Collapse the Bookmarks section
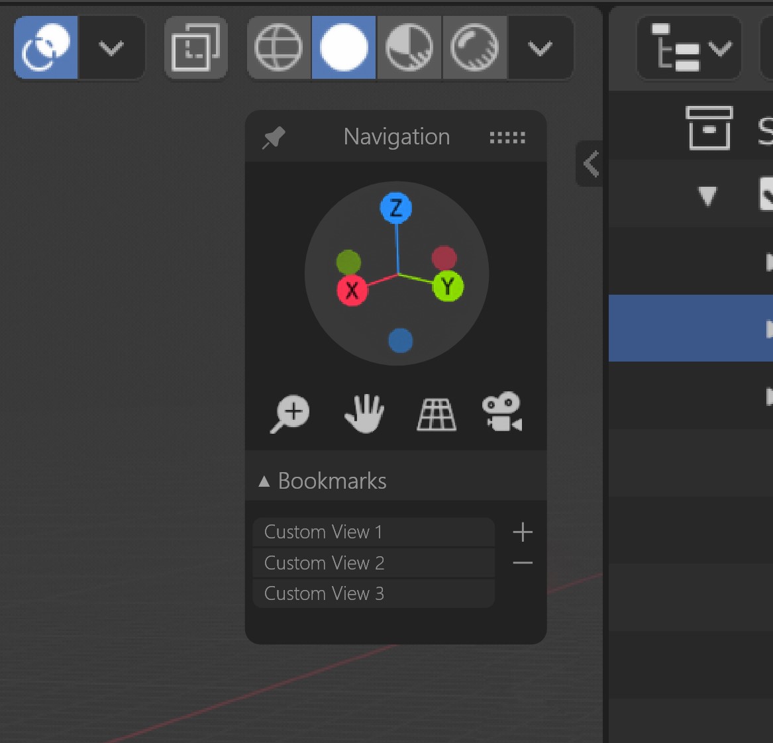 tap(264, 481)
